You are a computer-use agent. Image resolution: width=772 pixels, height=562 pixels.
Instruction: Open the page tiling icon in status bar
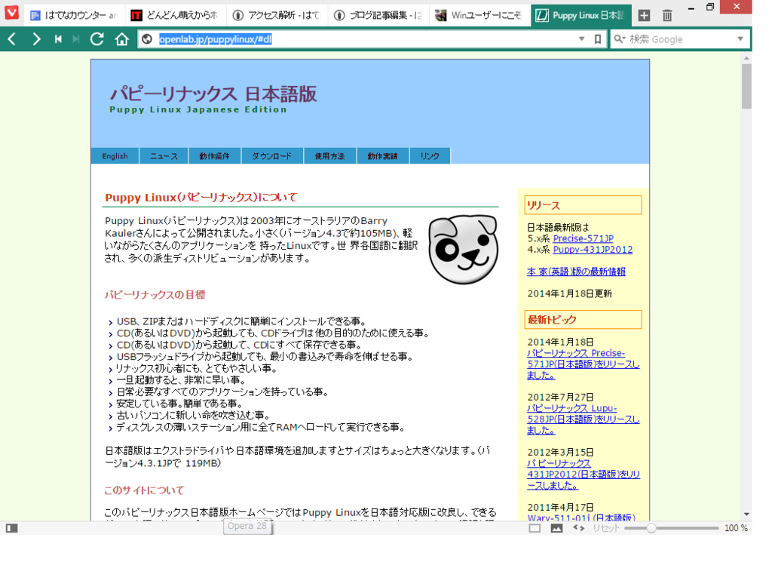click(535, 528)
